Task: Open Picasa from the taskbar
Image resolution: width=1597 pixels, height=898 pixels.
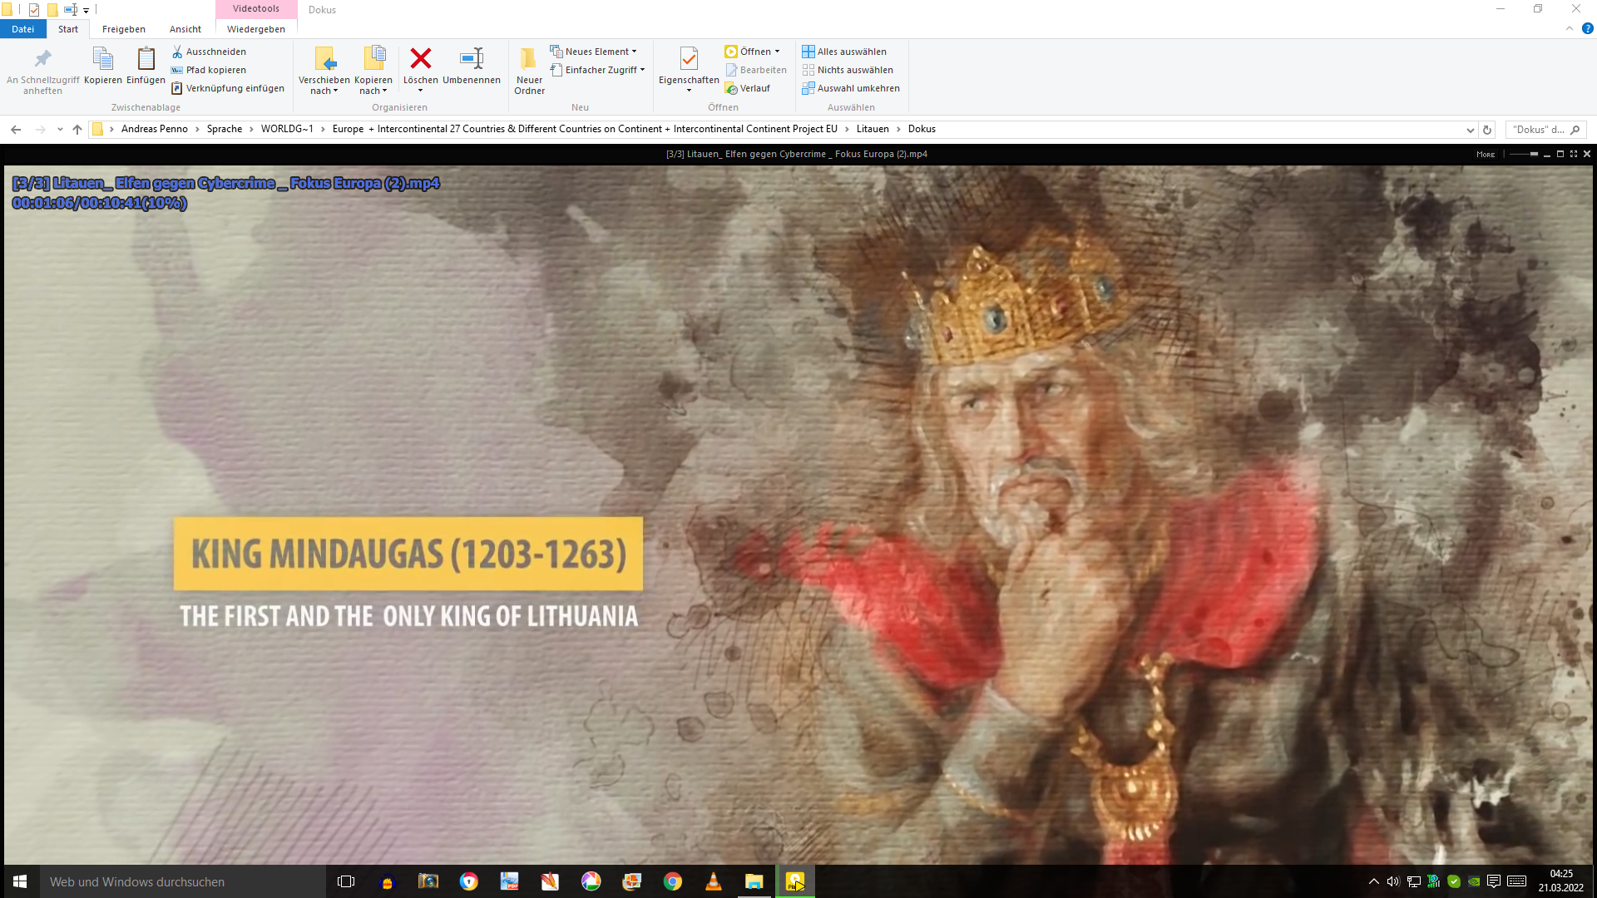Action: point(591,881)
